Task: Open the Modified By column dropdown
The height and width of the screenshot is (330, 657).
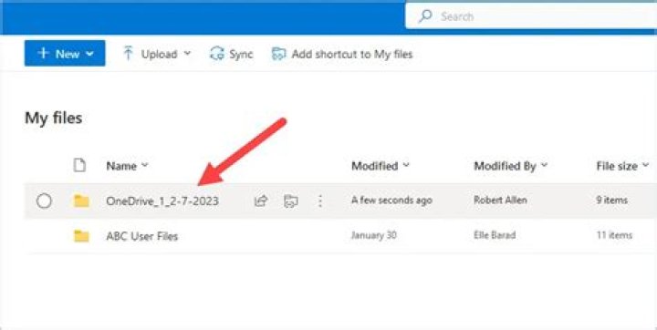Action: coord(544,165)
